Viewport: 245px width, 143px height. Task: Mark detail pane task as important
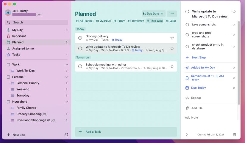click(234, 12)
